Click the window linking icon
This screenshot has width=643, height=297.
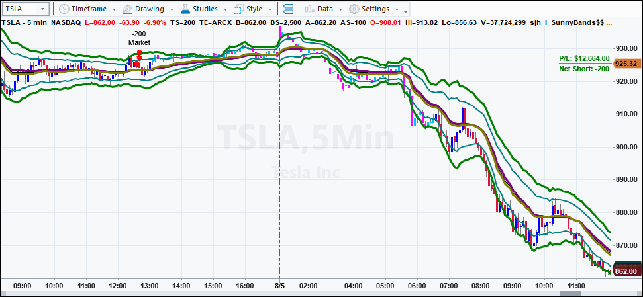tap(288, 9)
